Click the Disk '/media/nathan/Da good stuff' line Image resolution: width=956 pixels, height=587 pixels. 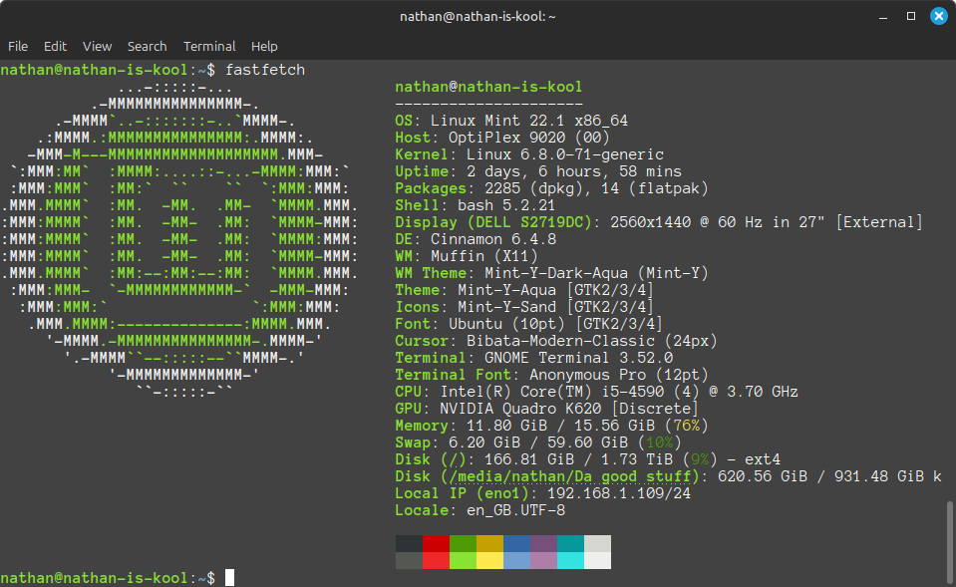668,476
